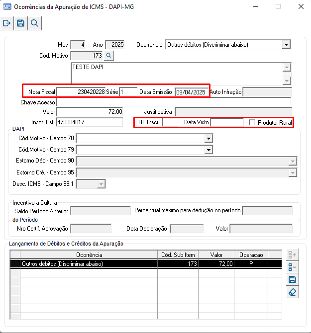Viewport: 311px width, 333px height.
Task: Click the search magnifier toolbar icon
Action: click(34, 23)
